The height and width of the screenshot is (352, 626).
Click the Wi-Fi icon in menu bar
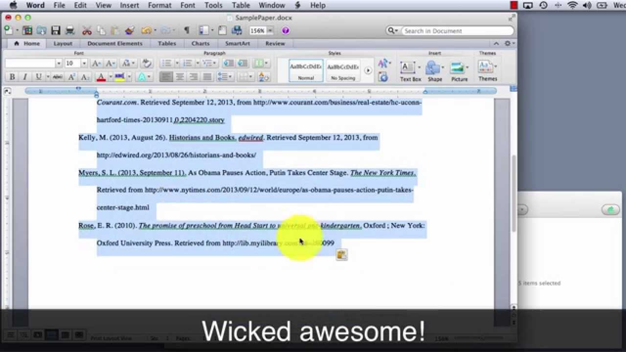(x=572, y=5)
